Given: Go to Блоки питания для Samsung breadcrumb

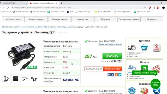Looking at the screenshot, I should pyautogui.click(x=63, y=27).
